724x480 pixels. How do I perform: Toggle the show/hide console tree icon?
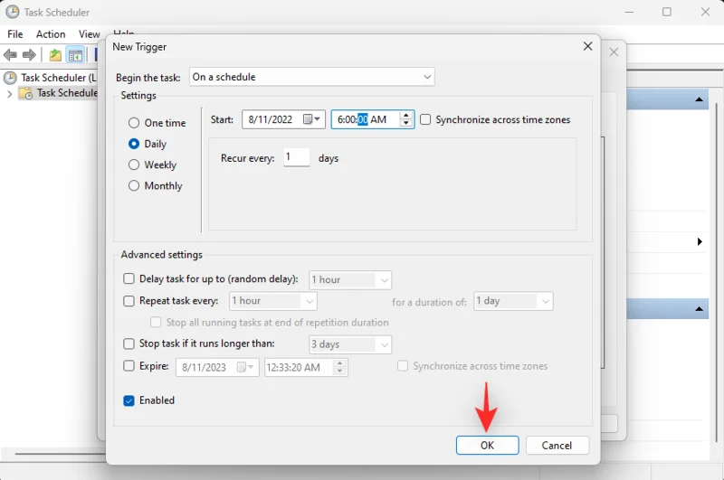point(75,55)
